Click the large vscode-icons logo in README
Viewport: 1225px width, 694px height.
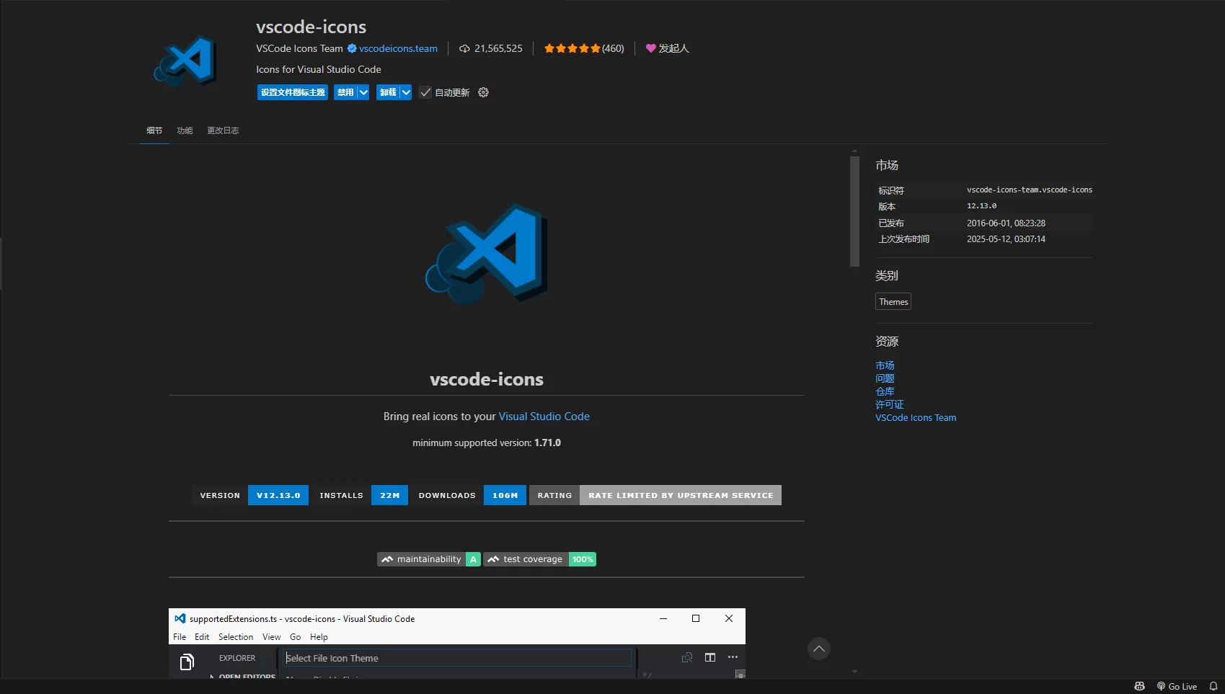487,252
